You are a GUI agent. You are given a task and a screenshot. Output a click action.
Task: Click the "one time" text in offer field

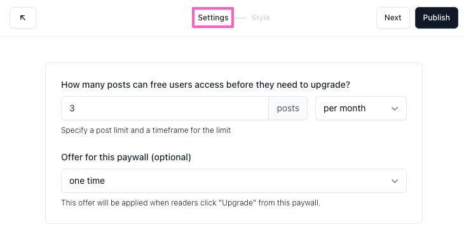87,181
